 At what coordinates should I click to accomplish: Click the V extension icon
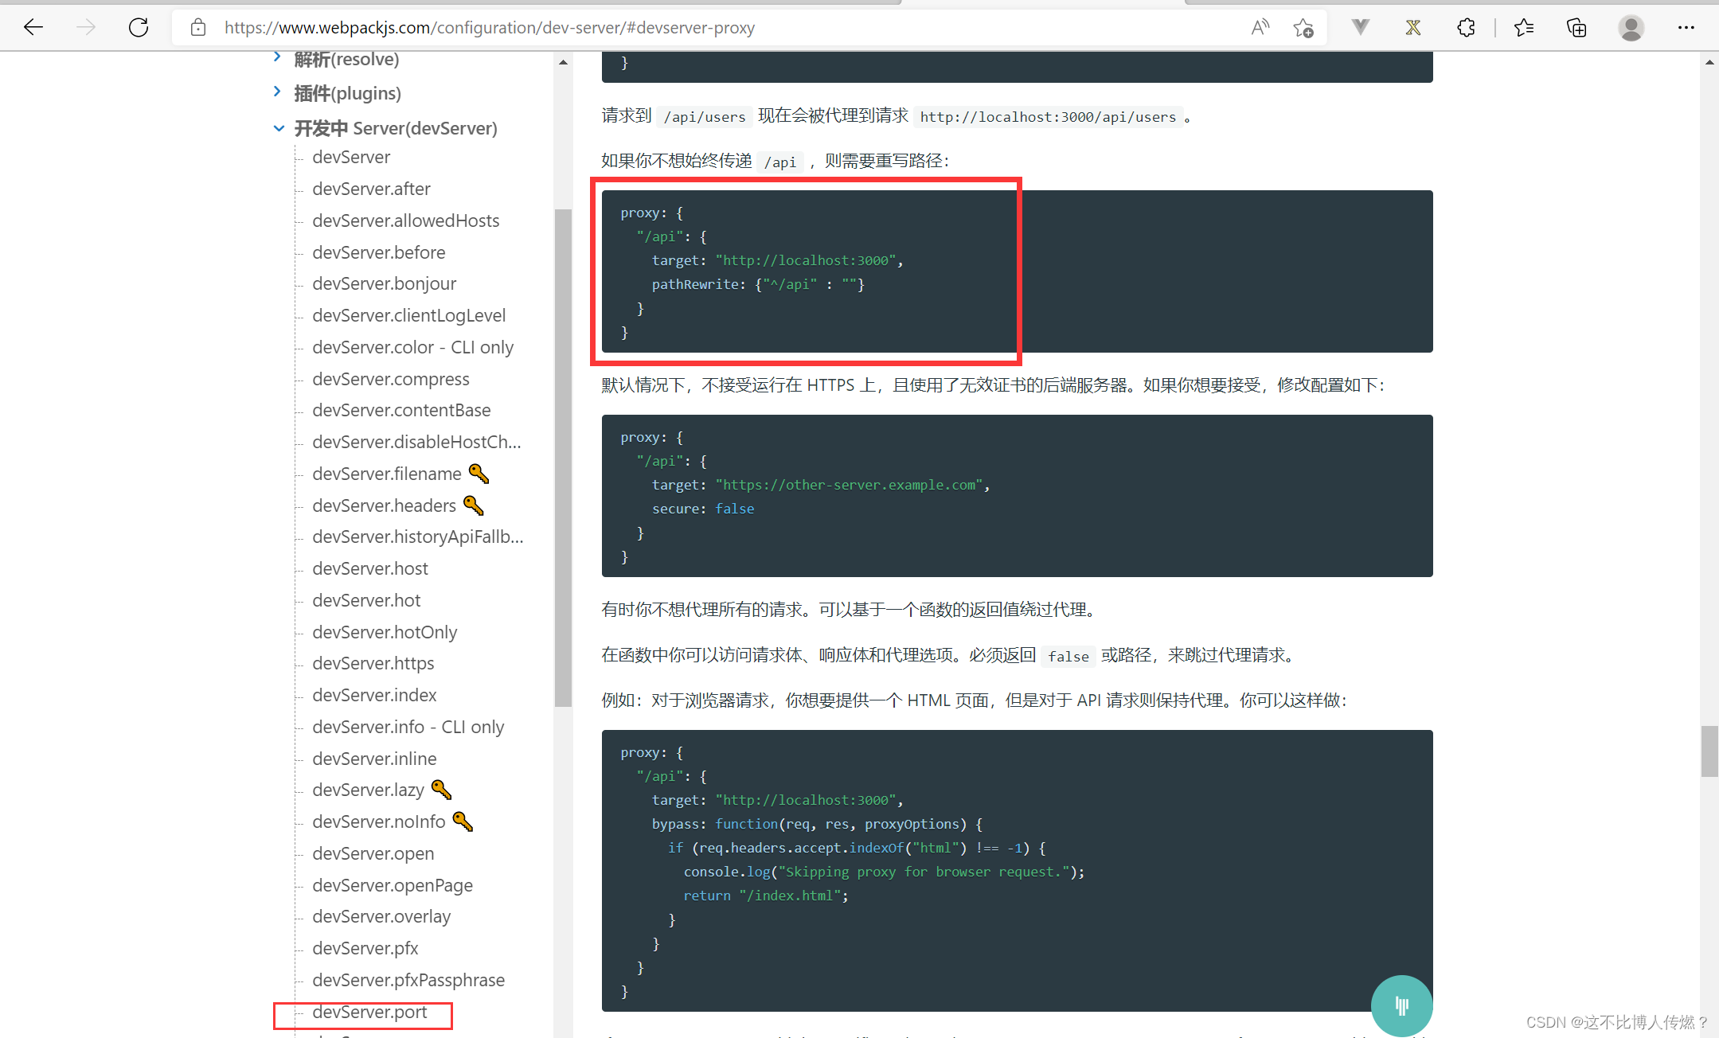coord(1361,28)
